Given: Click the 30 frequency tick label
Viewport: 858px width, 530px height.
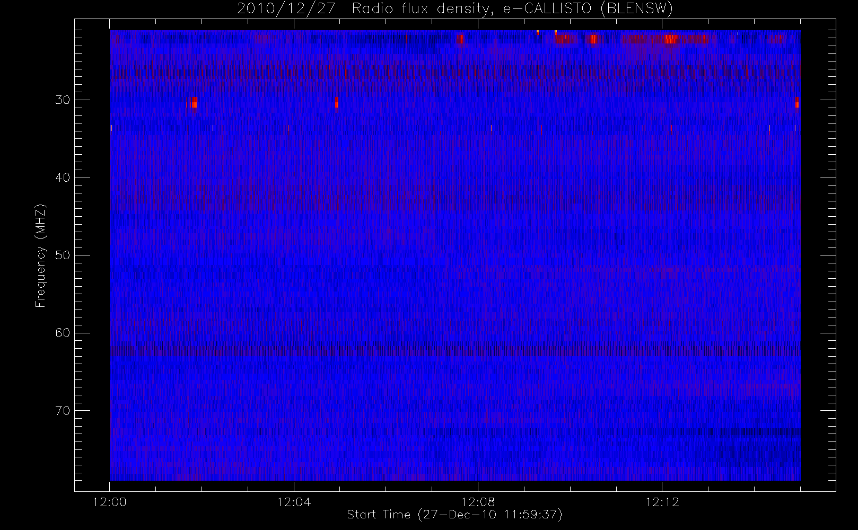Looking at the screenshot, I should click(63, 100).
